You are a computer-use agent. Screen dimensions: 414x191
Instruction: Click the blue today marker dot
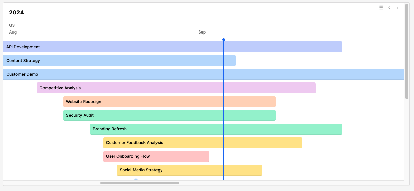point(224,40)
